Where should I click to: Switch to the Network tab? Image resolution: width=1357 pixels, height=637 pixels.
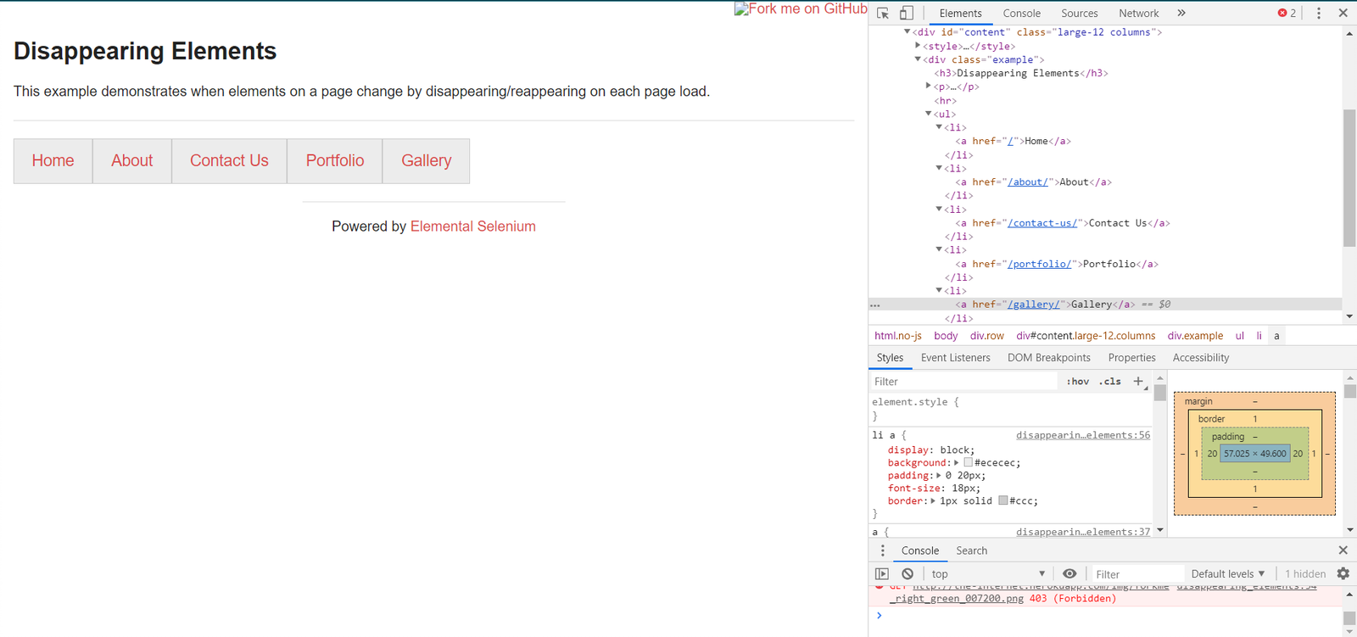point(1138,13)
